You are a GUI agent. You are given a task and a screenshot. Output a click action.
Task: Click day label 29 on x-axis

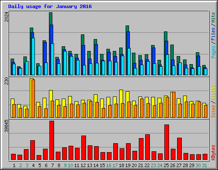coord(192,165)
